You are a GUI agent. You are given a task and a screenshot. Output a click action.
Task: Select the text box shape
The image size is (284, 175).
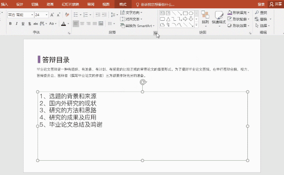162,13
